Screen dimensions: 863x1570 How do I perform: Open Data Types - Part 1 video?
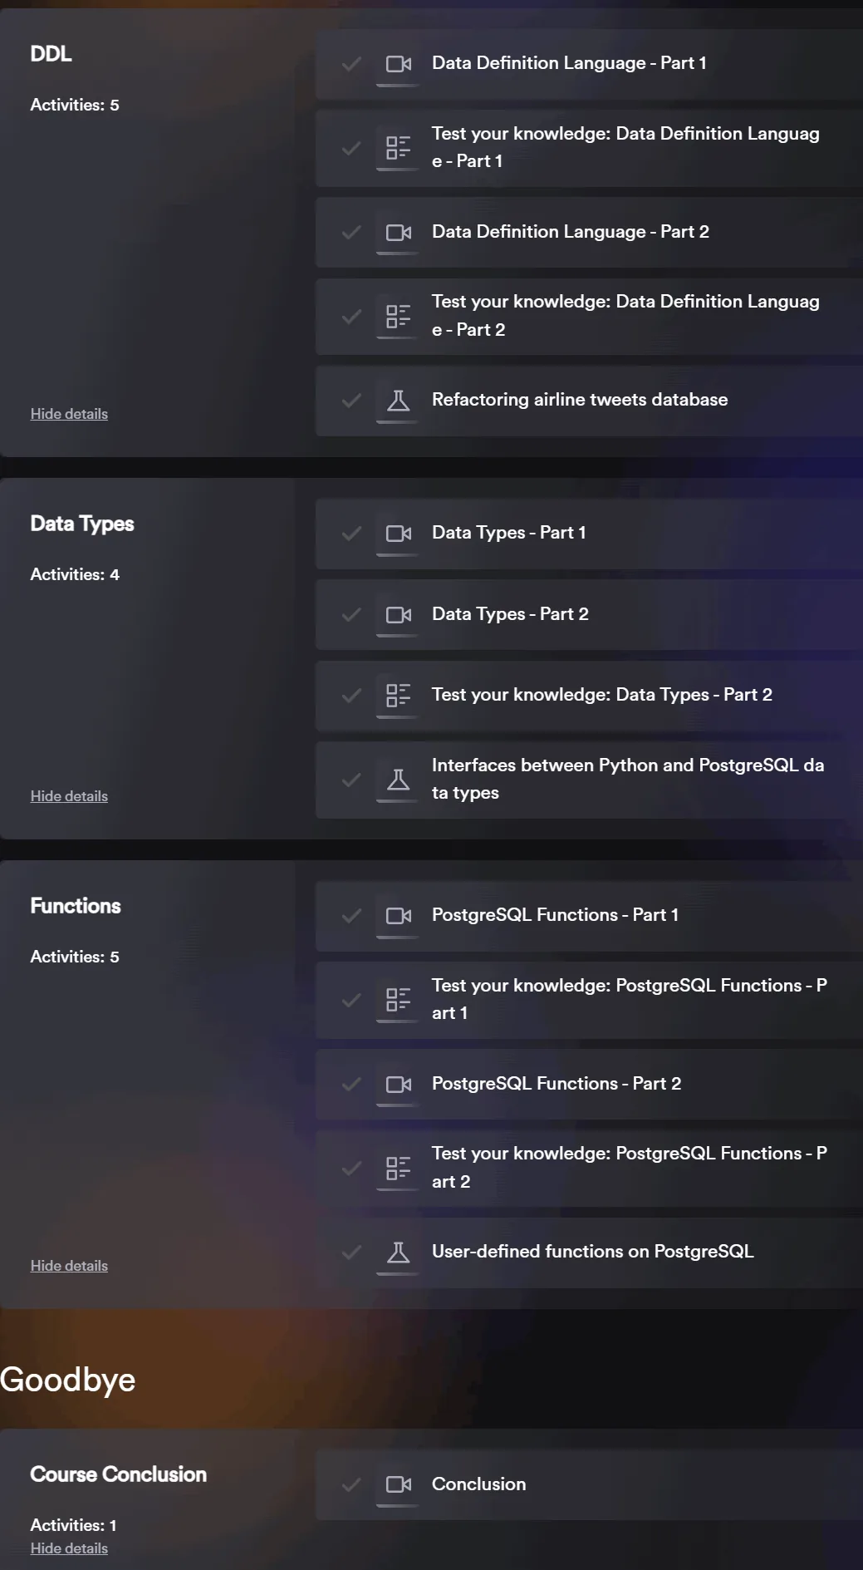(589, 534)
